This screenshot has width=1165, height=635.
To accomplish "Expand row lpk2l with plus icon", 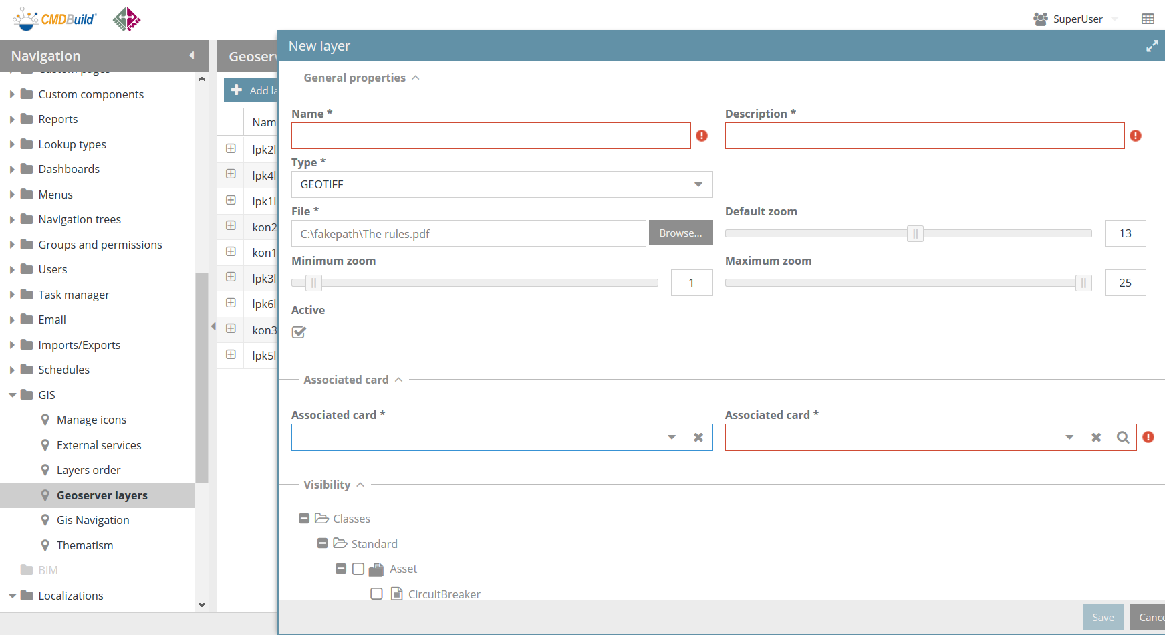I will pyautogui.click(x=231, y=148).
